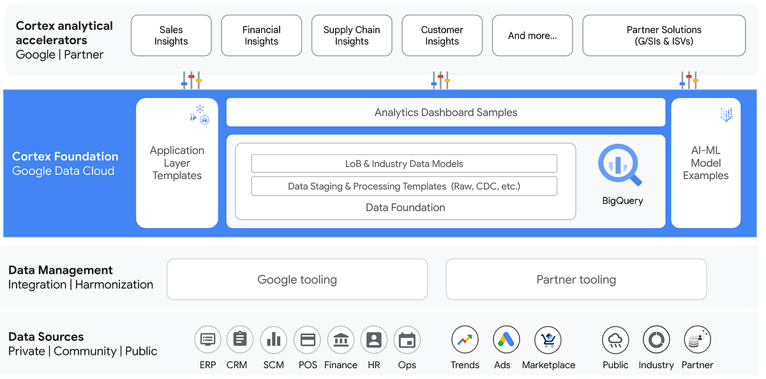
Task: Click the Partner tooling panel
Action: point(576,279)
